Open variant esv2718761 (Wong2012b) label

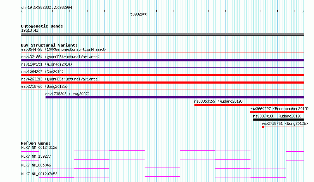pyautogui.click(x=285, y=123)
